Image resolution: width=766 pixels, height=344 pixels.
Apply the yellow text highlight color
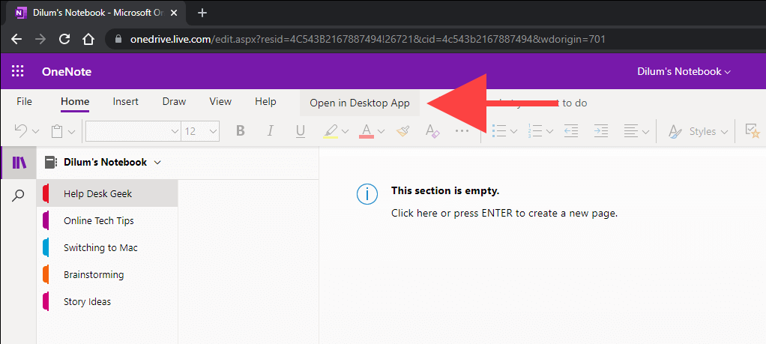[x=331, y=131]
